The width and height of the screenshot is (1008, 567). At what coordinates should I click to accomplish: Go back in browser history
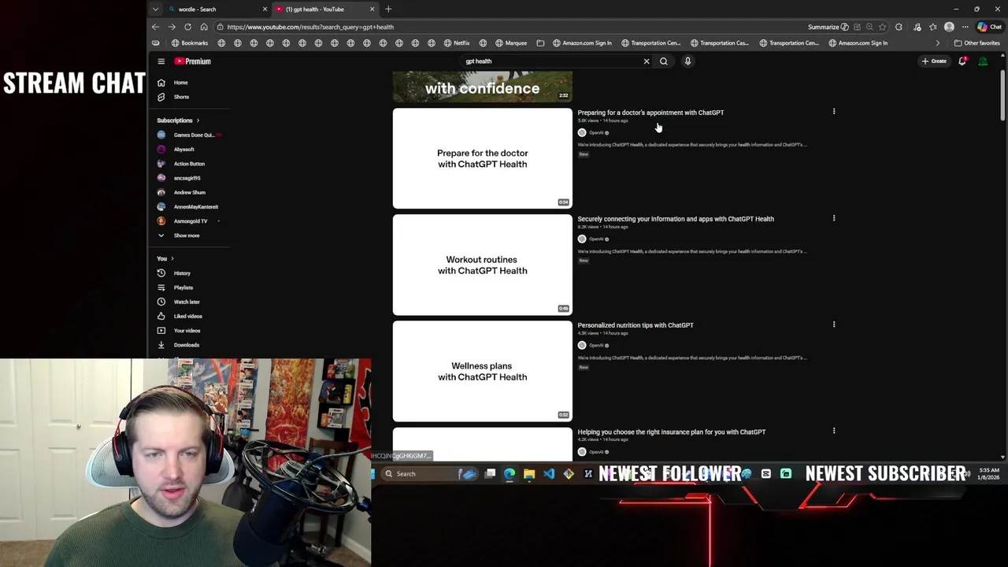point(155,27)
